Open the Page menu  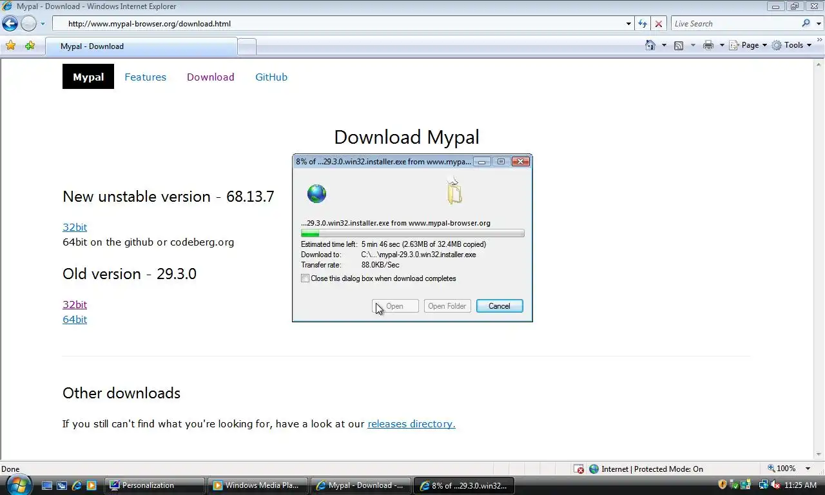point(748,45)
